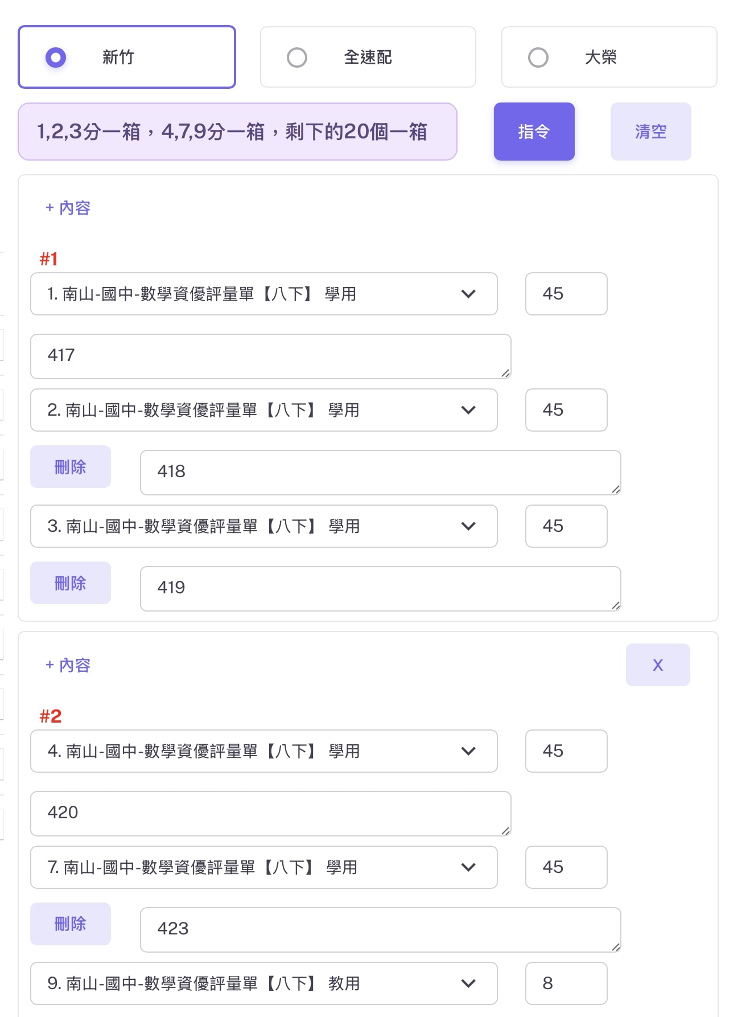Click the note field containing 417
750x1017 pixels.
pos(270,356)
